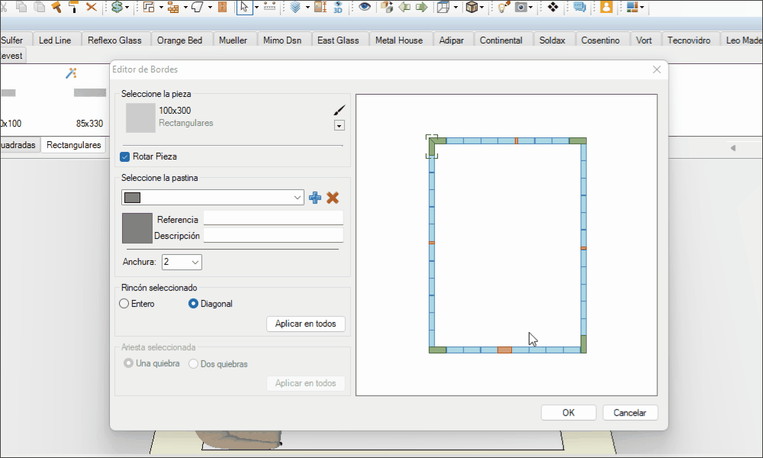Click the height dimension icon

click(x=320, y=7)
